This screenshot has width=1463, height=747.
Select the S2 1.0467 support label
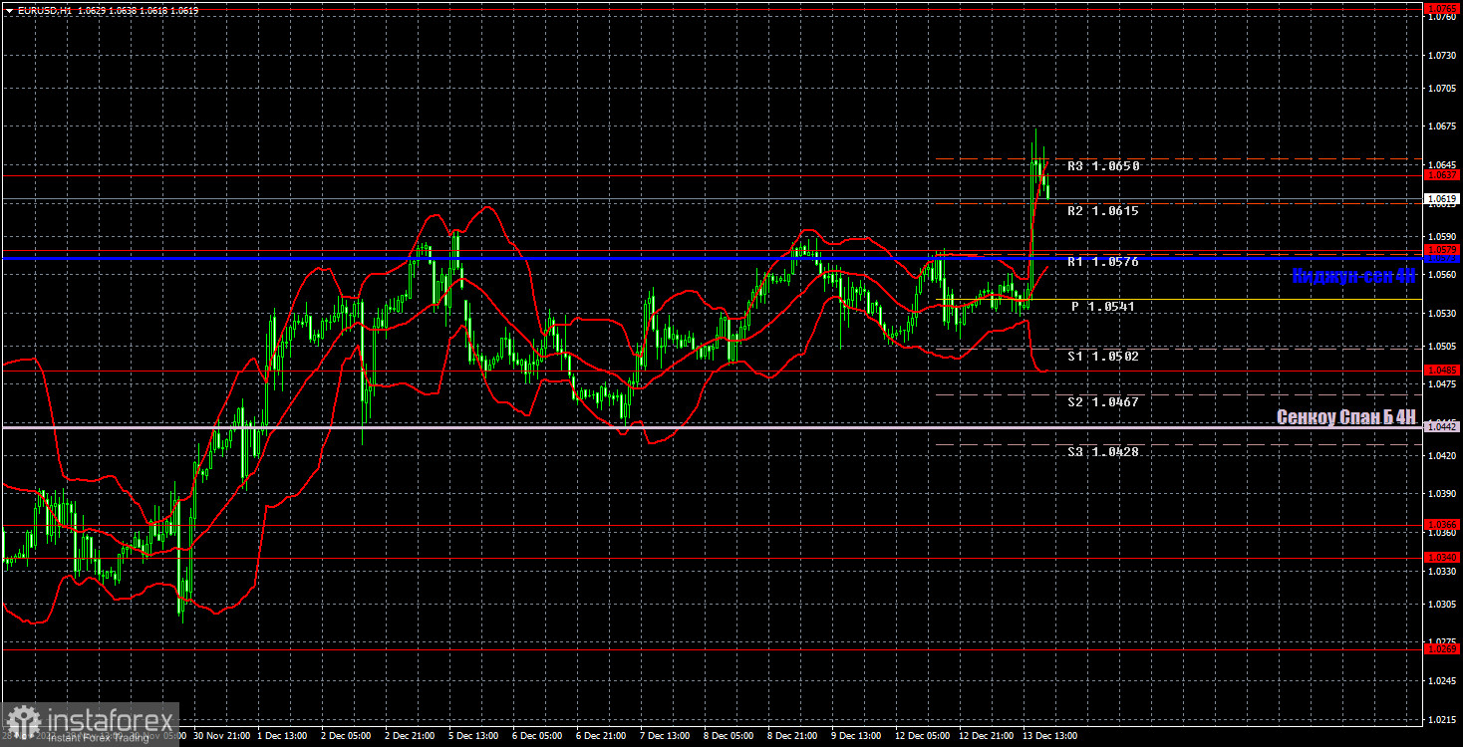tap(1103, 402)
